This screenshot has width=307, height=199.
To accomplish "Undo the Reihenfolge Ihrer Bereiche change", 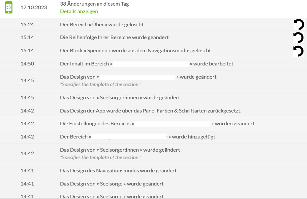I will pos(298,37).
